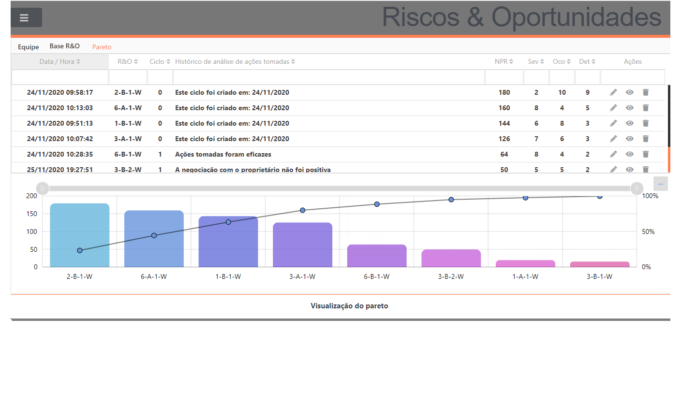Switch to the Equipe tab
The height and width of the screenshot is (405, 681).
(x=28, y=47)
